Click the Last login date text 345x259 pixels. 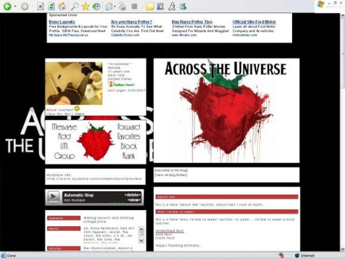[127, 91]
